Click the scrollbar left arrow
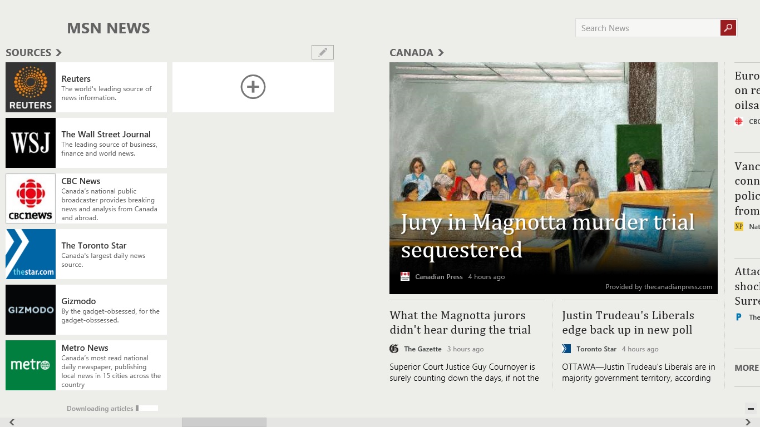760x427 pixels. [12, 423]
